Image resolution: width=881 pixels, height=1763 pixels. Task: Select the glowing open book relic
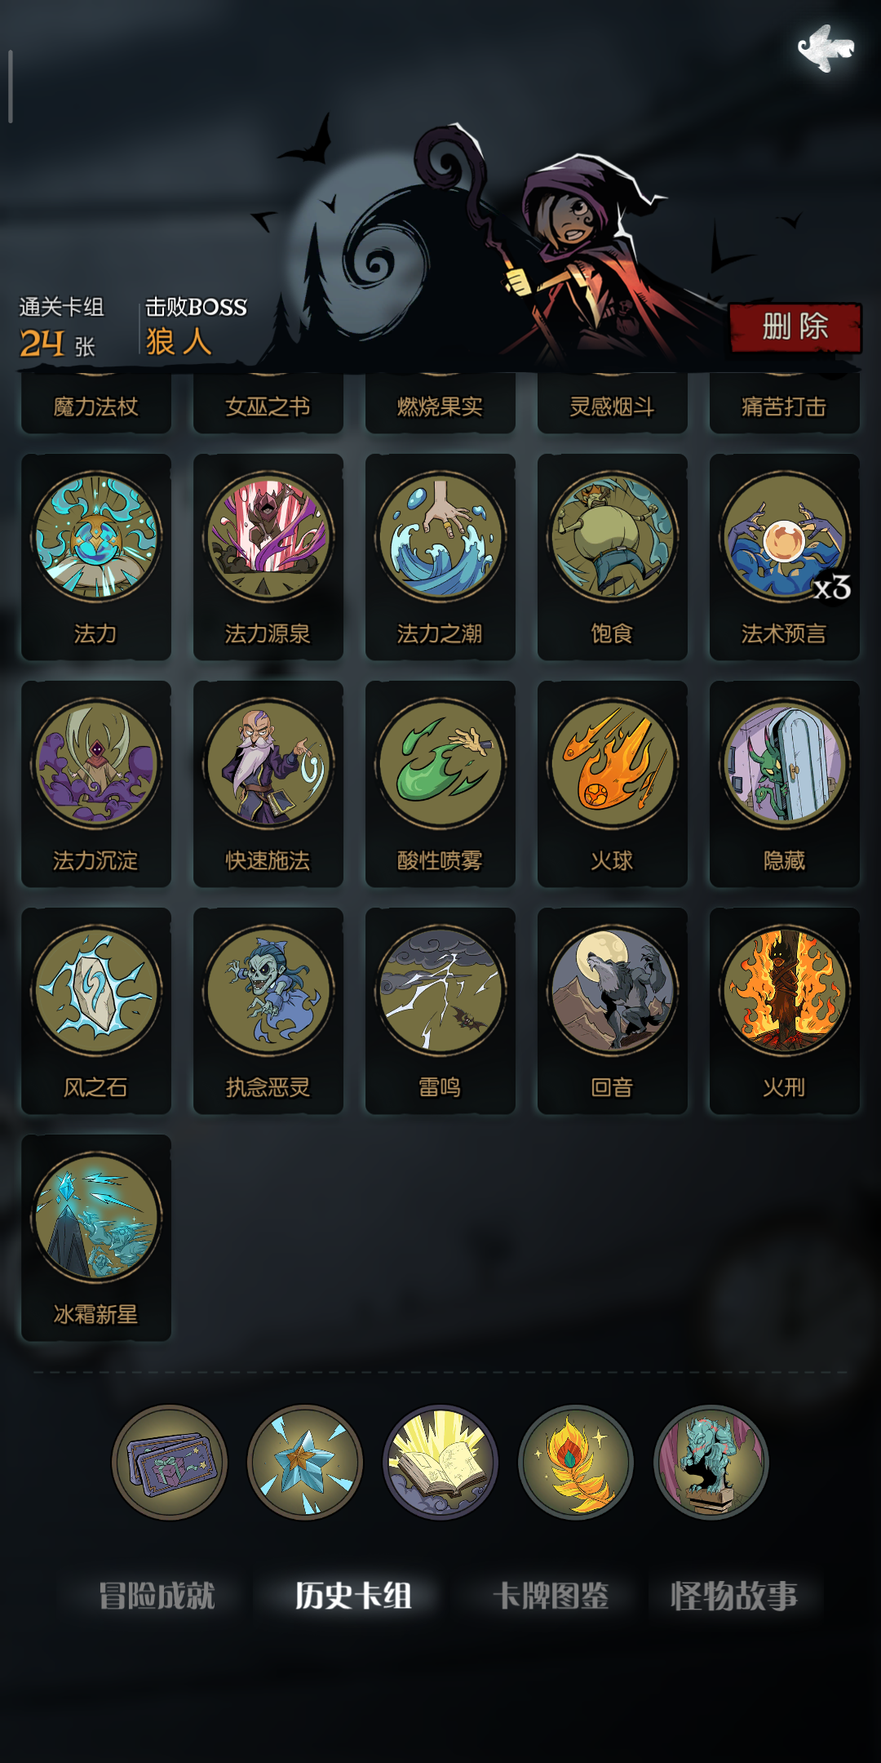440,1462
